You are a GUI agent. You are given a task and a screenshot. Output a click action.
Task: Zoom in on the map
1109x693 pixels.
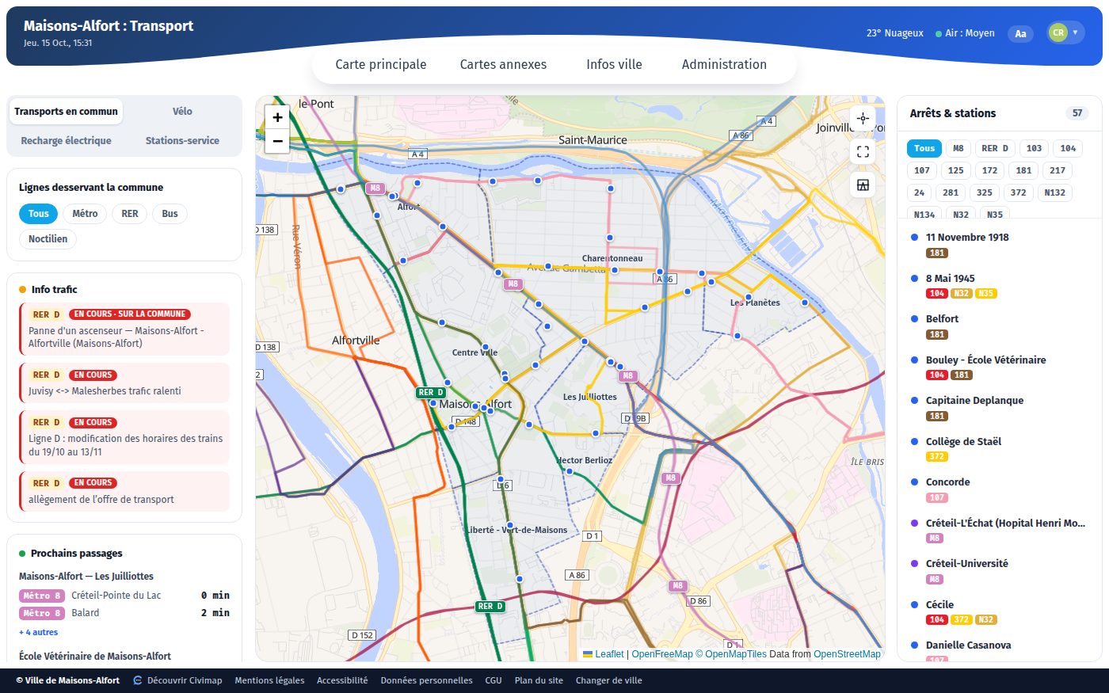coord(277,118)
